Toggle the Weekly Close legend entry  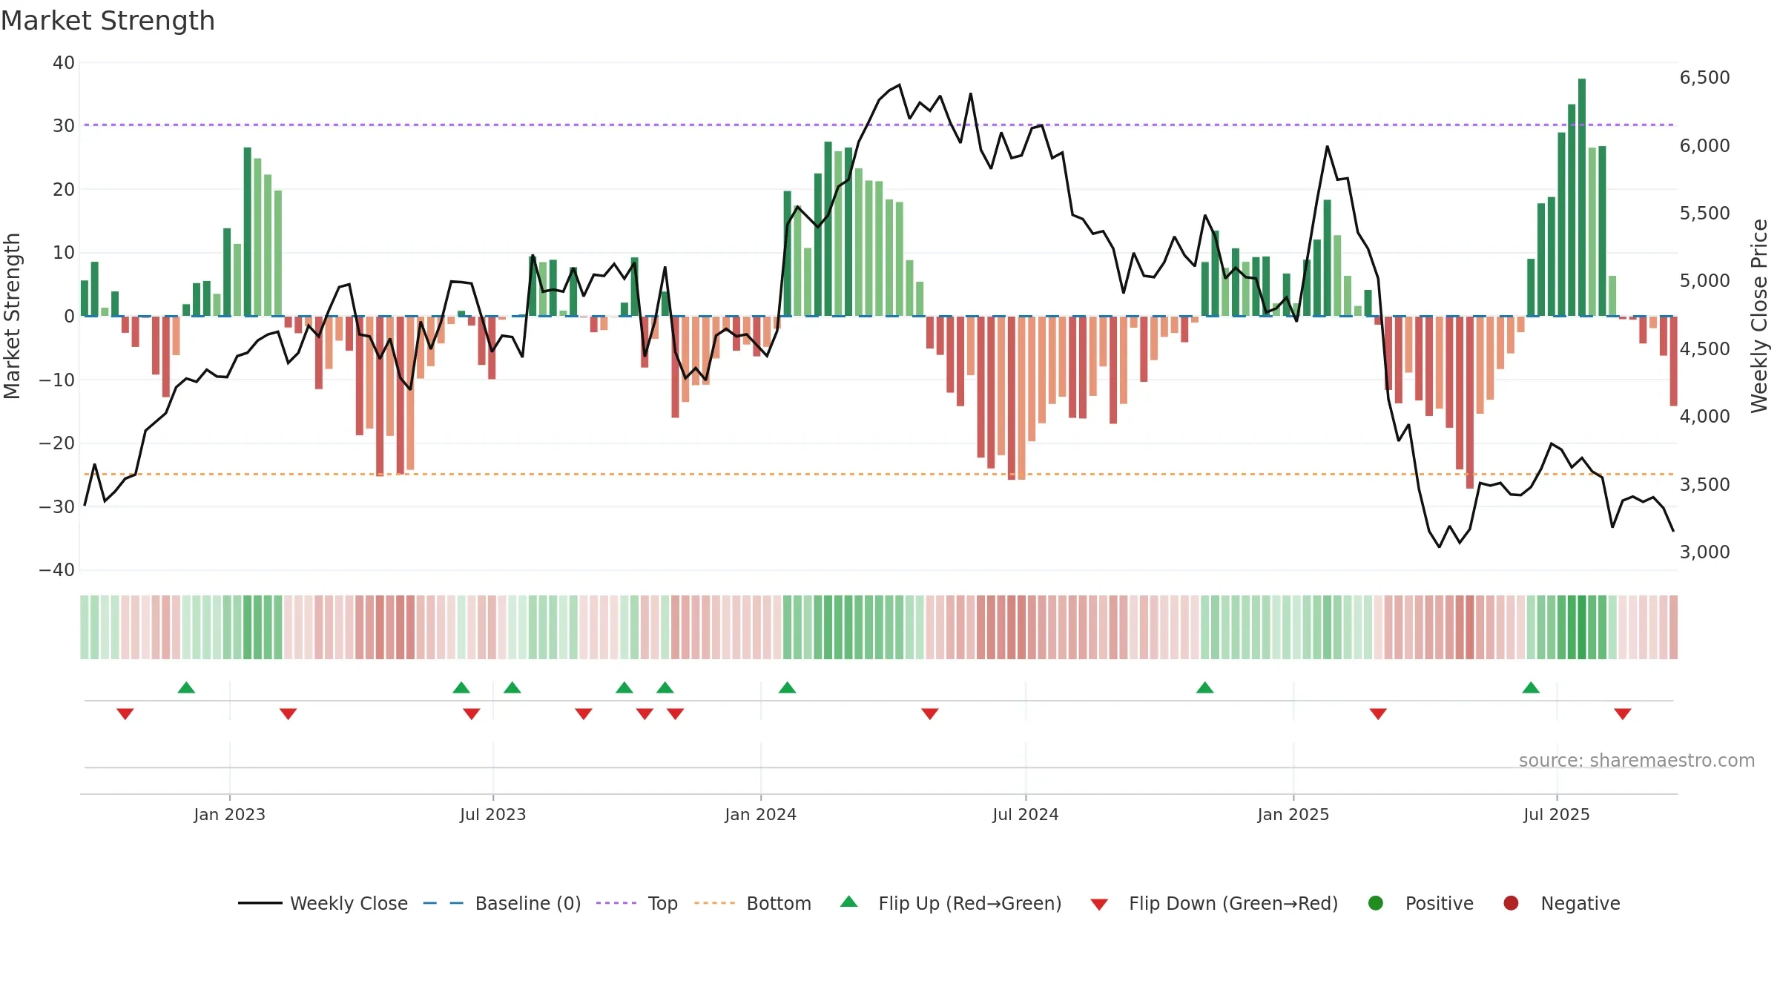(x=323, y=903)
